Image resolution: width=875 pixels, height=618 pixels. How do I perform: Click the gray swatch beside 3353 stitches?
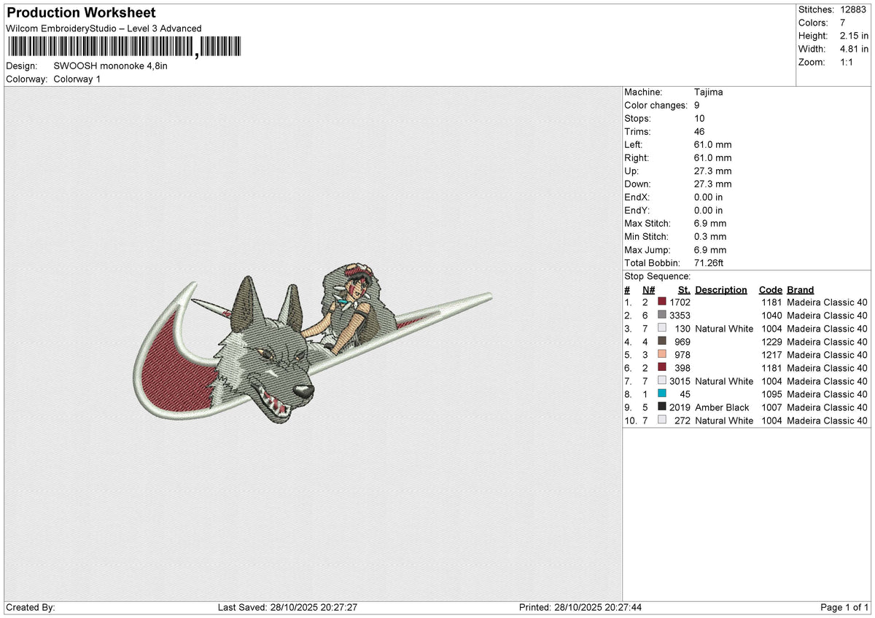[x=661, y=316]
